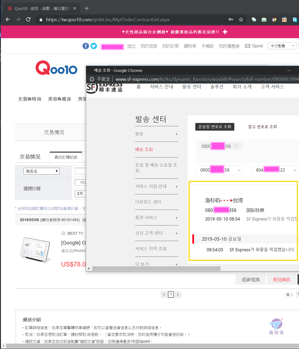Open the 2月 month dropdown
The width and height of the screenshot is (299, 349).
80,194
